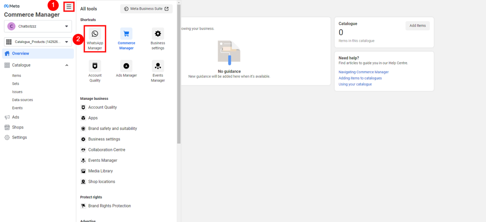Select Account Quality under Manage business
The image size is (486, 222).
point(103,107)
